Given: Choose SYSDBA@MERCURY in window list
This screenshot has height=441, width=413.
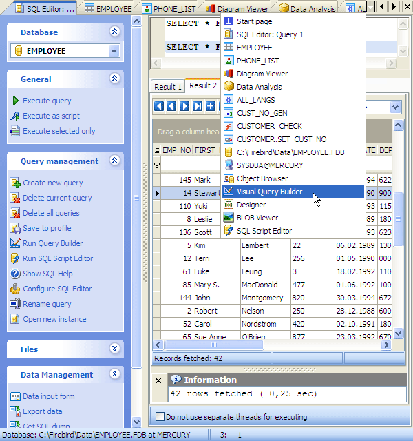Looking at the screenshot, I should coord(293,165).
